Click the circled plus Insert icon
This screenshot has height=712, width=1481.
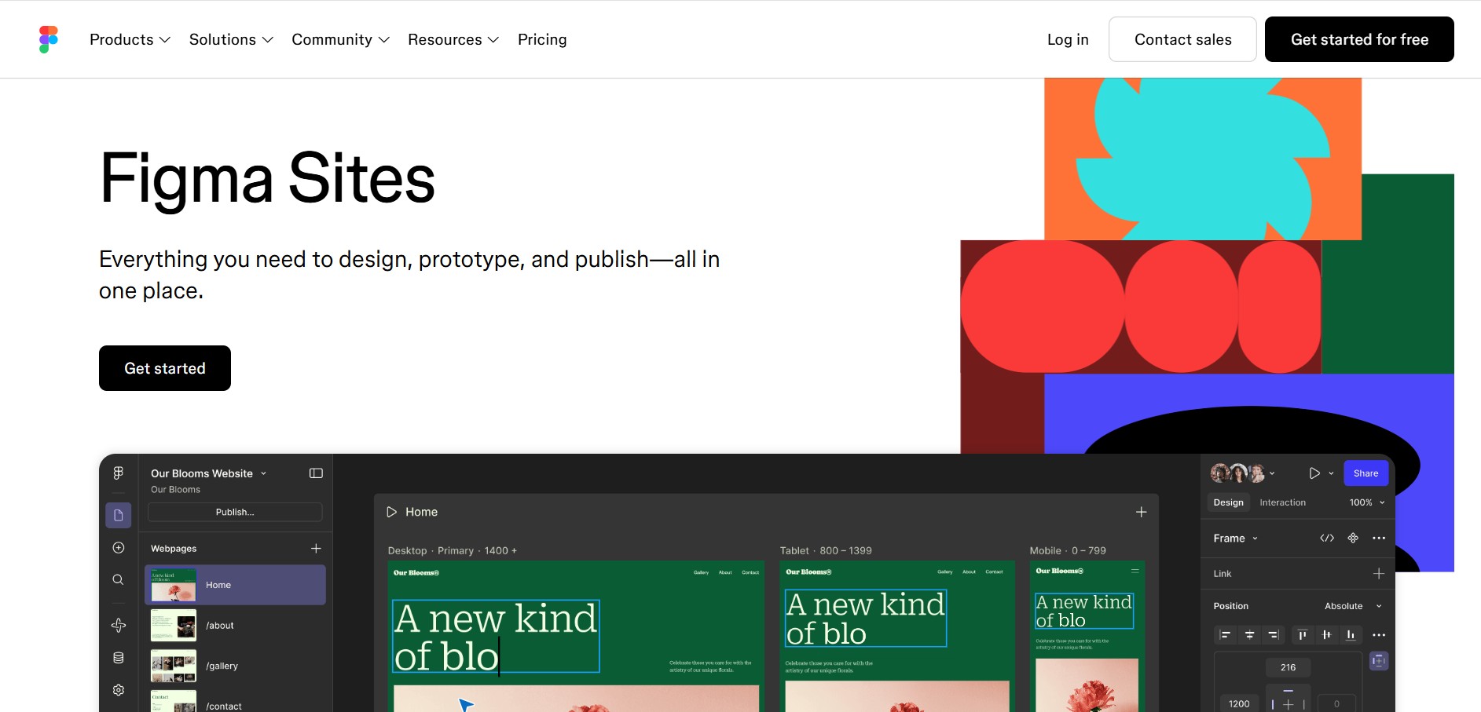(118, 548)
